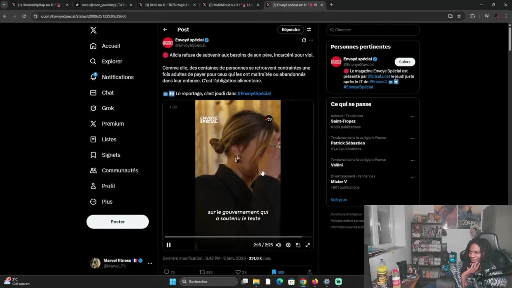Screen dimensions: 512x288
Task: Click the Répondre button
Action: pyautogui.click(x=290, y=30)
